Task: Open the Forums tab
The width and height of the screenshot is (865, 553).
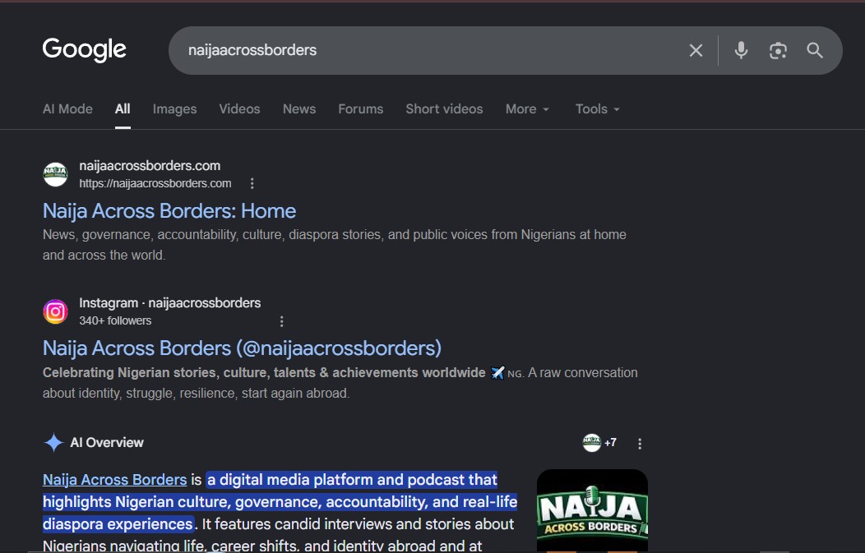Action: [x=360, y=108]
